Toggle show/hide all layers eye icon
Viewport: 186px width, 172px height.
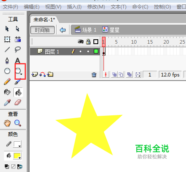(x=80, y=42)
